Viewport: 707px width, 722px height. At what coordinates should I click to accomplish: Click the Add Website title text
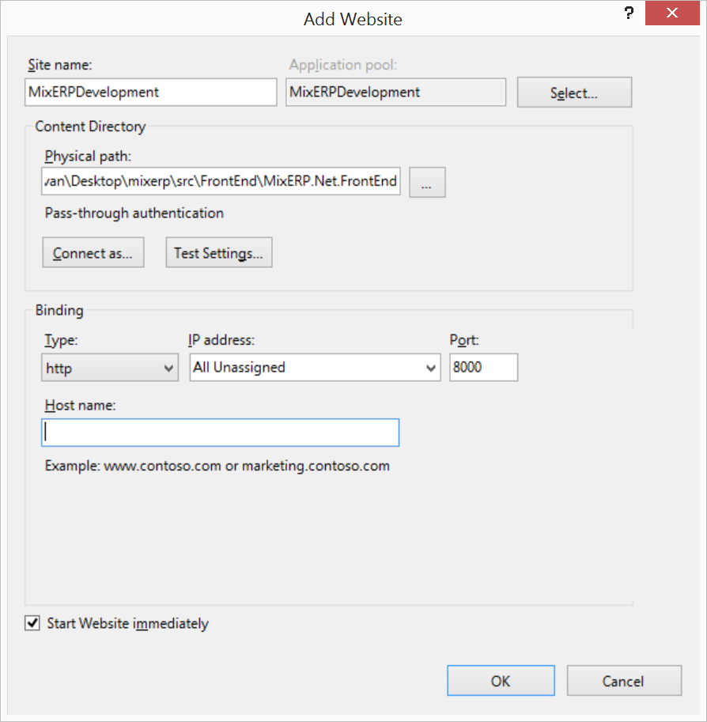(x=353, y=19)
